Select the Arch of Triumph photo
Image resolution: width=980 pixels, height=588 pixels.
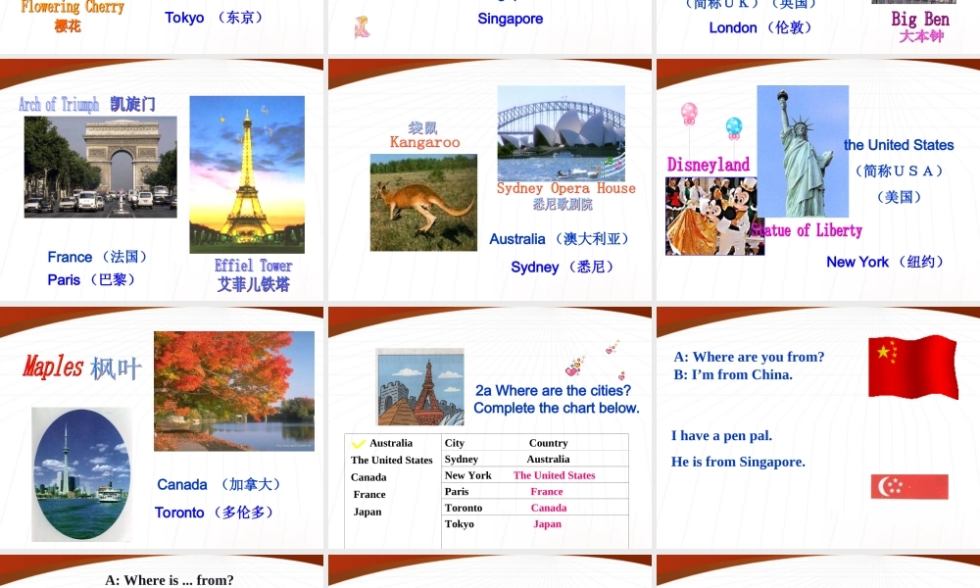[x=101, y=167]
